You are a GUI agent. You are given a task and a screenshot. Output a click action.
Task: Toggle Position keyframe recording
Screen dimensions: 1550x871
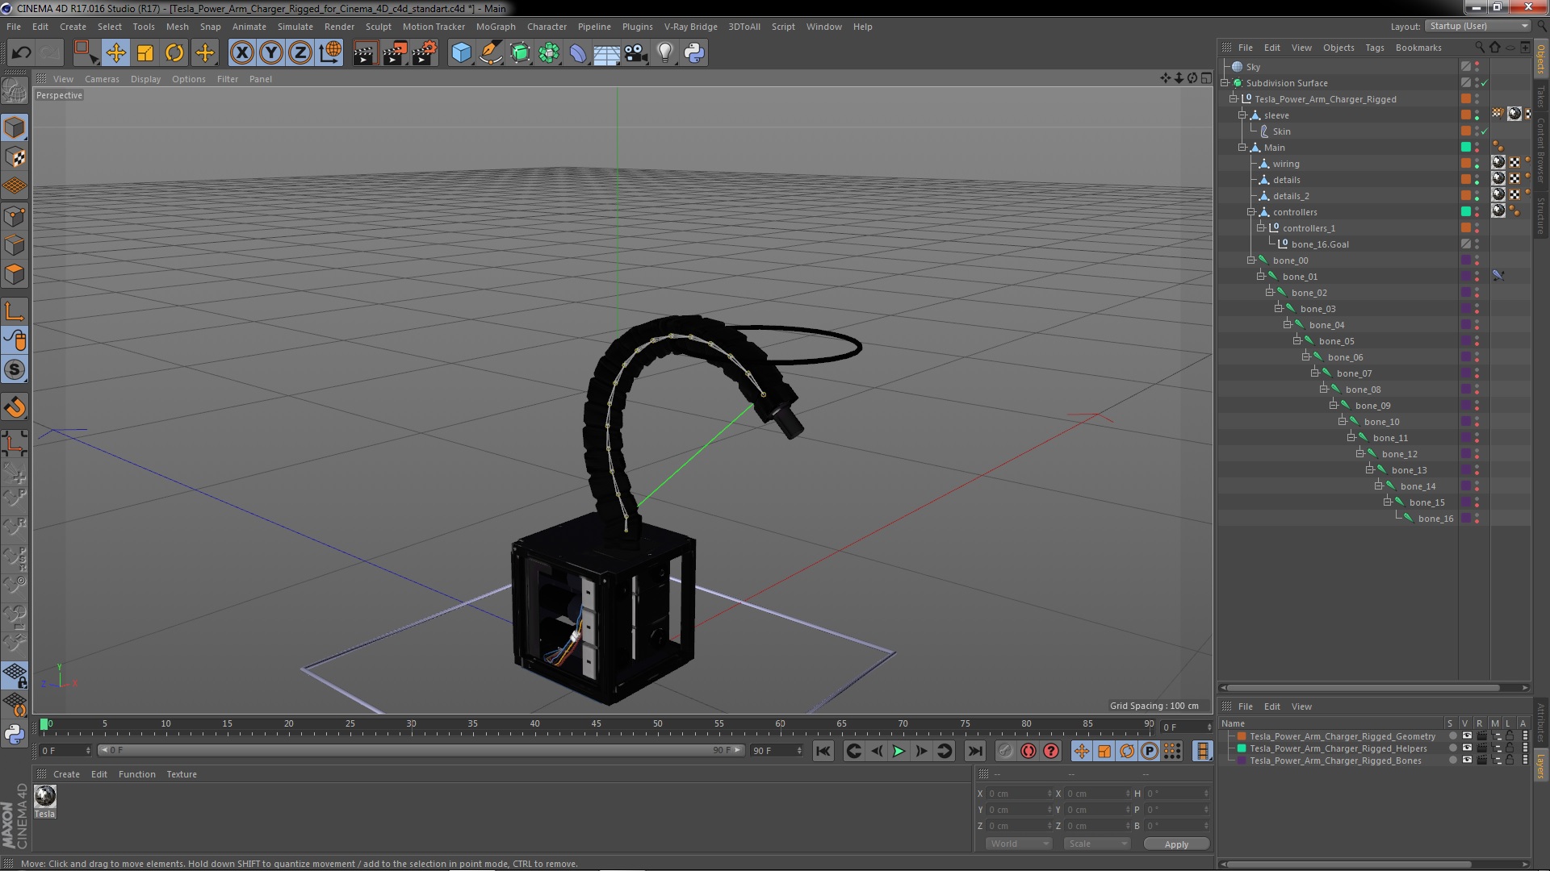(1081, 751)
